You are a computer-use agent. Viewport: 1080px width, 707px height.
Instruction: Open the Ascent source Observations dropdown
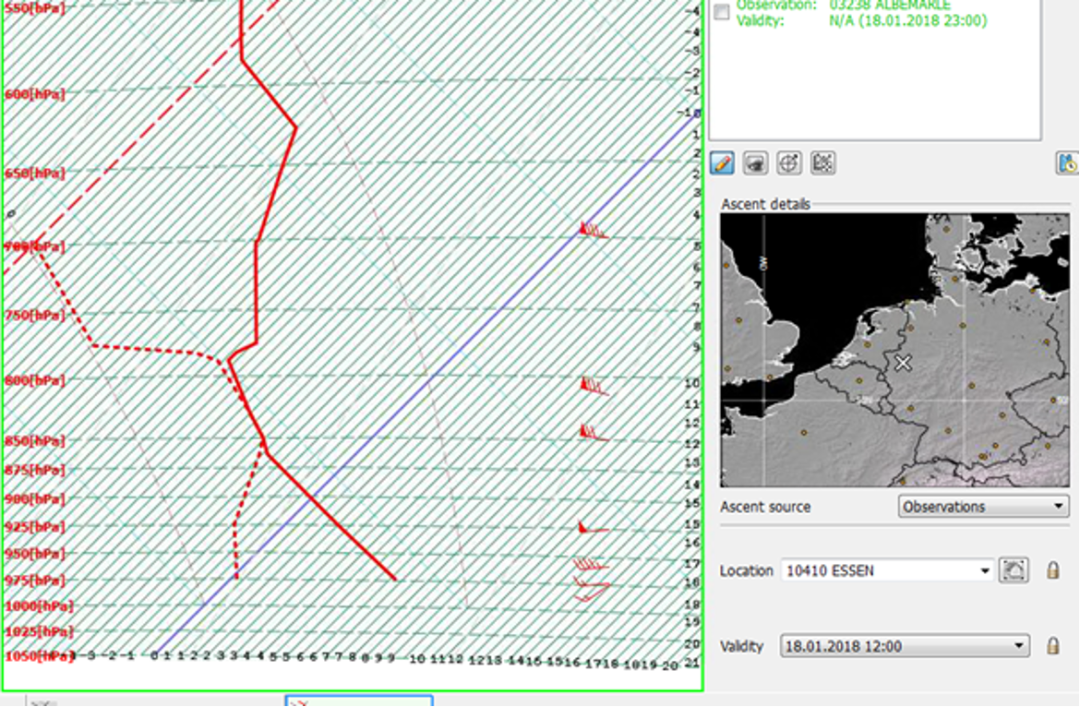tap(984, 507)
